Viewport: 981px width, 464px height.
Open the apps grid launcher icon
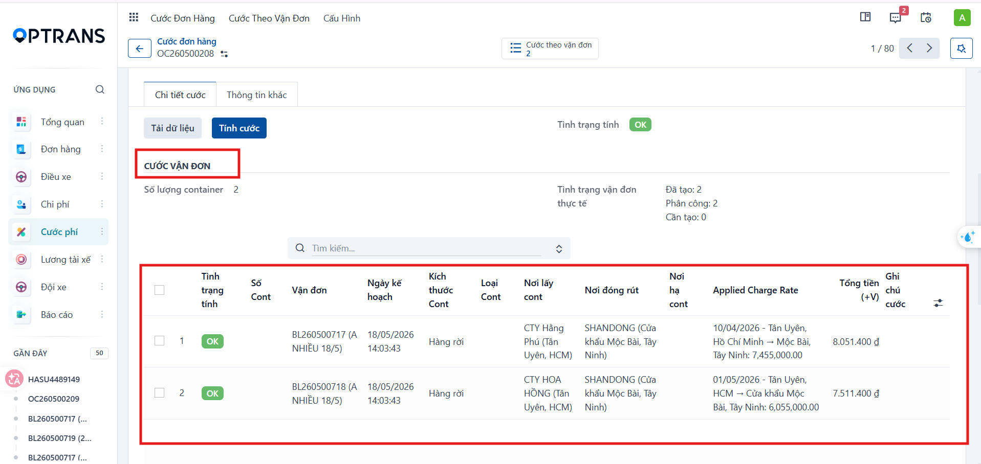134,18
